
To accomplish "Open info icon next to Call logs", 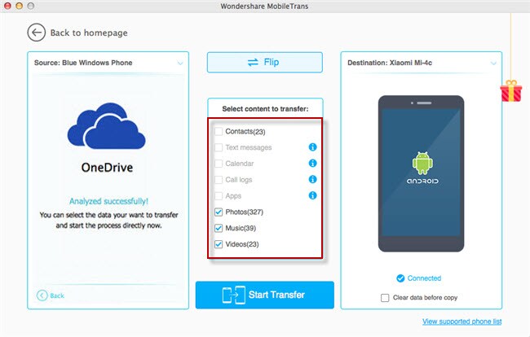I will click(x=312, y=179).
